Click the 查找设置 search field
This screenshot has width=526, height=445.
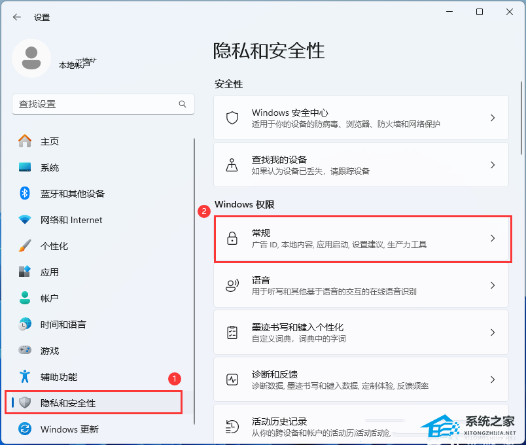click(x=103, y=104)
